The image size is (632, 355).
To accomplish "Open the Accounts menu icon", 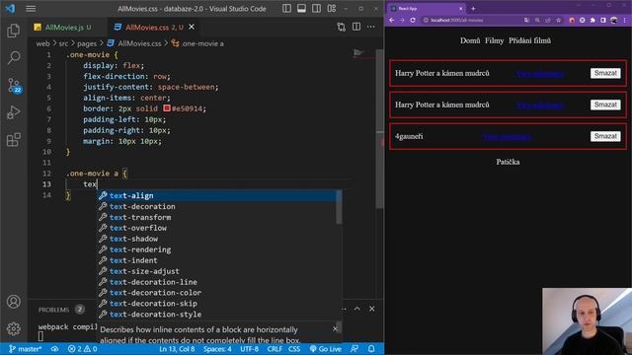I will click(13, 302).
